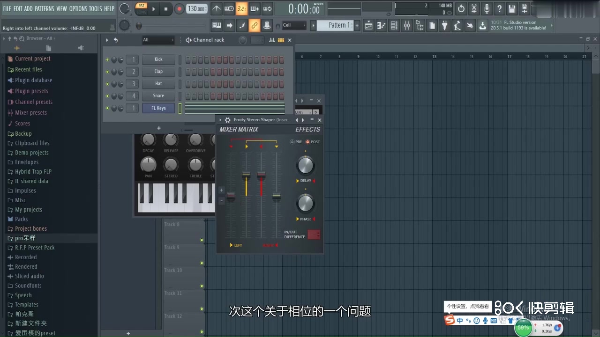Select the Snare channel button
The image size is (600, 337).
158,96
